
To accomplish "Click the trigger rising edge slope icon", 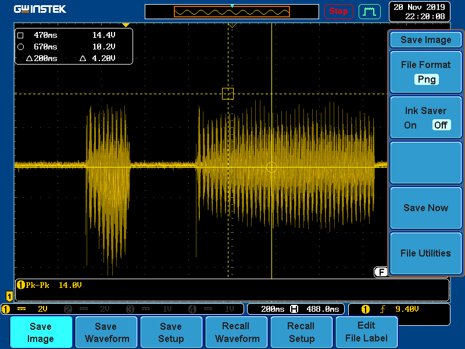I will point(383,309).
